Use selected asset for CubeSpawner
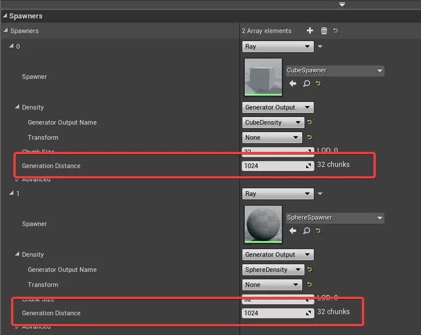 point(293,83)
